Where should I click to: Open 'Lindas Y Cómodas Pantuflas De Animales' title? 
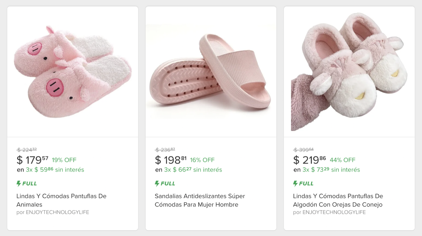point(61,200)
